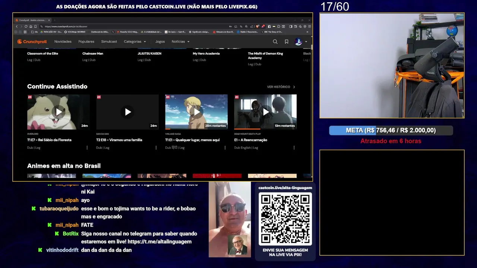Open the Chainsaw Man title
The width and height of the screenshot is (477, 268).
(x=93, y=54)
